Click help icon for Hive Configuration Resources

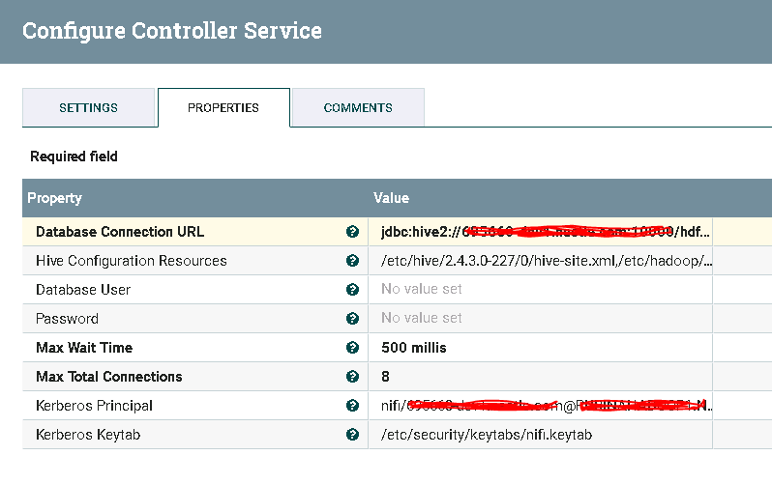[x=353, y=261]
